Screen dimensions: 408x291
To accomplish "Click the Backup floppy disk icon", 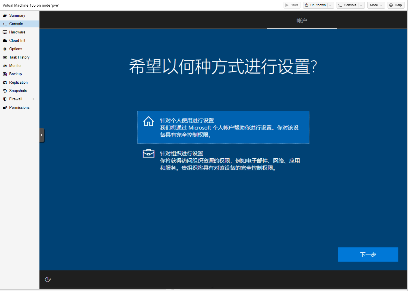I will pos(5,74).
